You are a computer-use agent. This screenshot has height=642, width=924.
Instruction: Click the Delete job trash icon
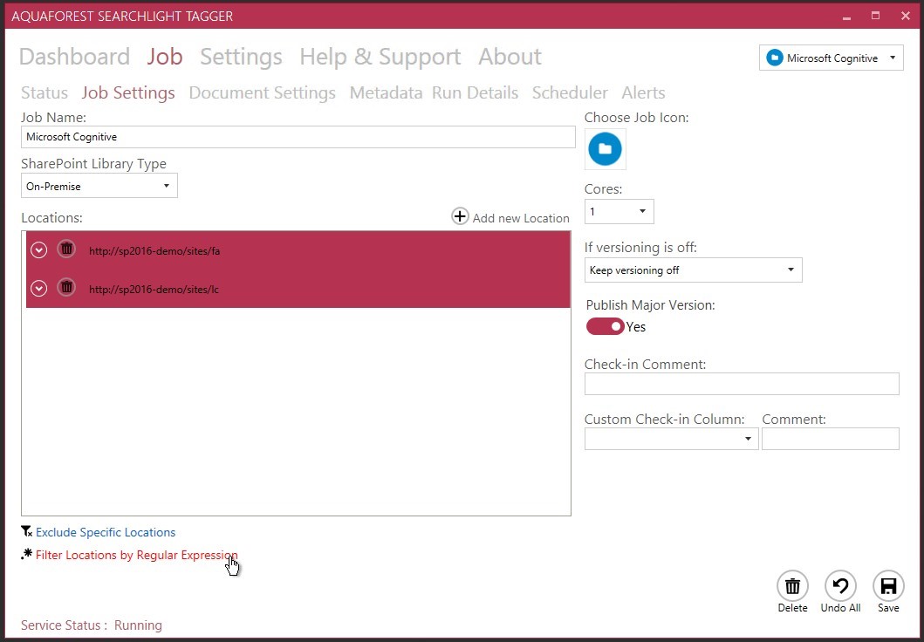tap(792, 586)
